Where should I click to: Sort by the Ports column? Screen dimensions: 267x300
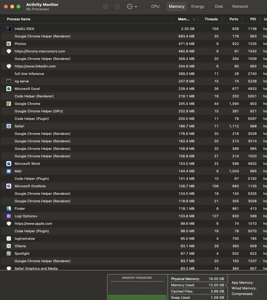tap(234, 19)
